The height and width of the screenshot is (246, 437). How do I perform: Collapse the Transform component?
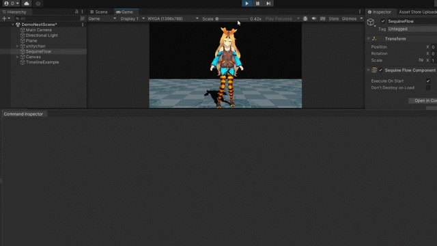369,39
